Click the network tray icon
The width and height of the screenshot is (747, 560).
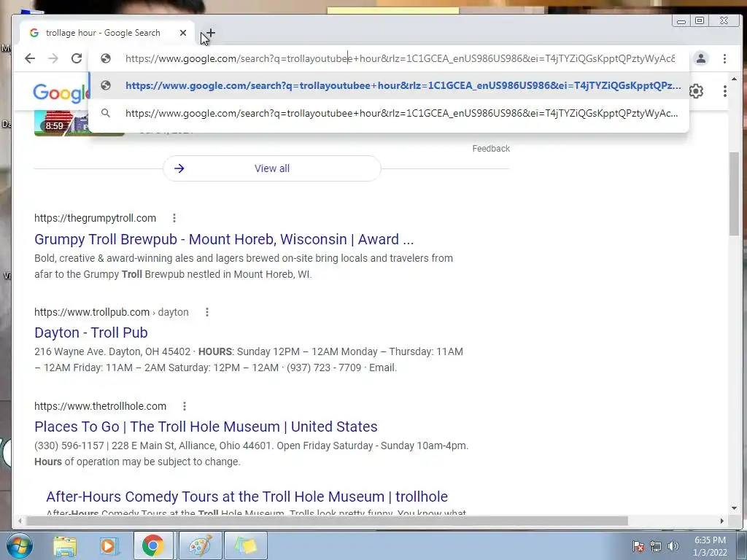pos(656,546)
